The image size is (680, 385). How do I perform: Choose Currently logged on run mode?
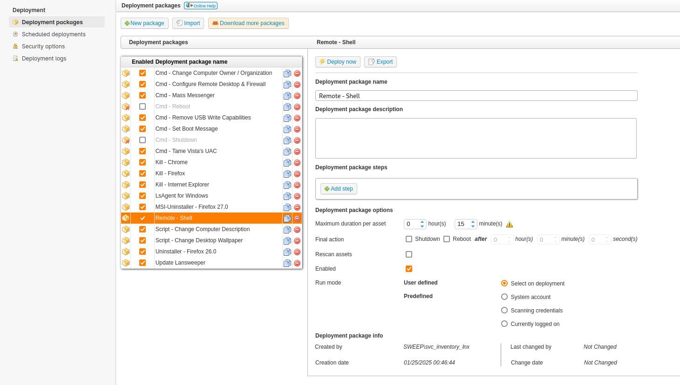point(504,324)
